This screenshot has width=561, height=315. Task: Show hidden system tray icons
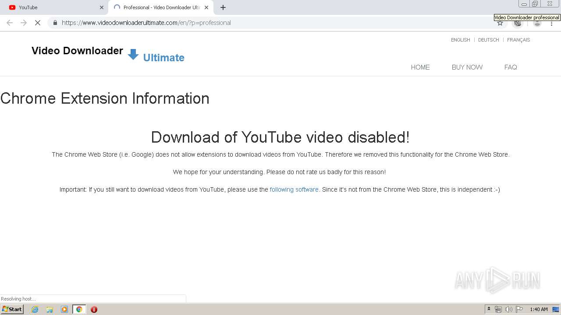[x=489, y=309]
